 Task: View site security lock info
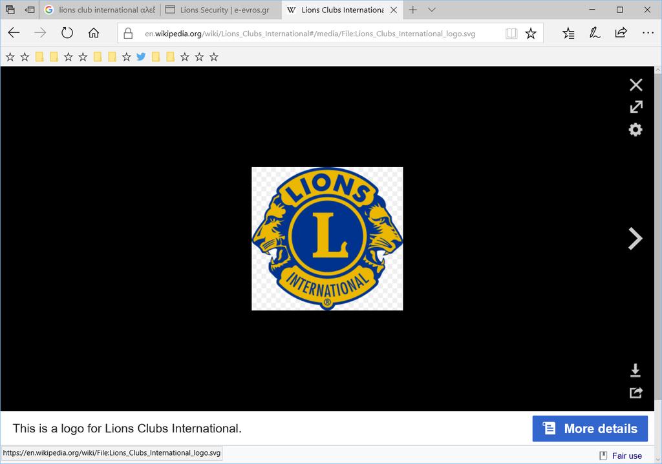[128, 34]
